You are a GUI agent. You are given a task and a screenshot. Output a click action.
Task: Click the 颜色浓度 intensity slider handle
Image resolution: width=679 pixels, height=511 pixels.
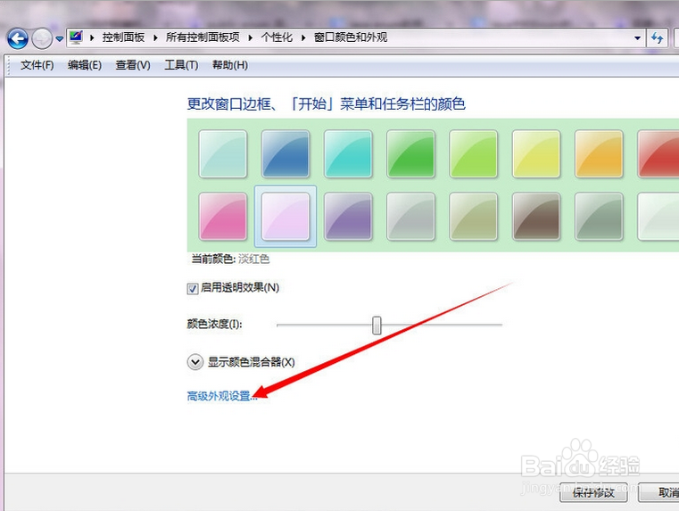point(377,325)
